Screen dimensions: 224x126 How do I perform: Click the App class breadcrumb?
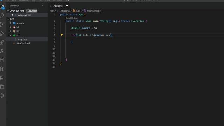tap(78, 11)
